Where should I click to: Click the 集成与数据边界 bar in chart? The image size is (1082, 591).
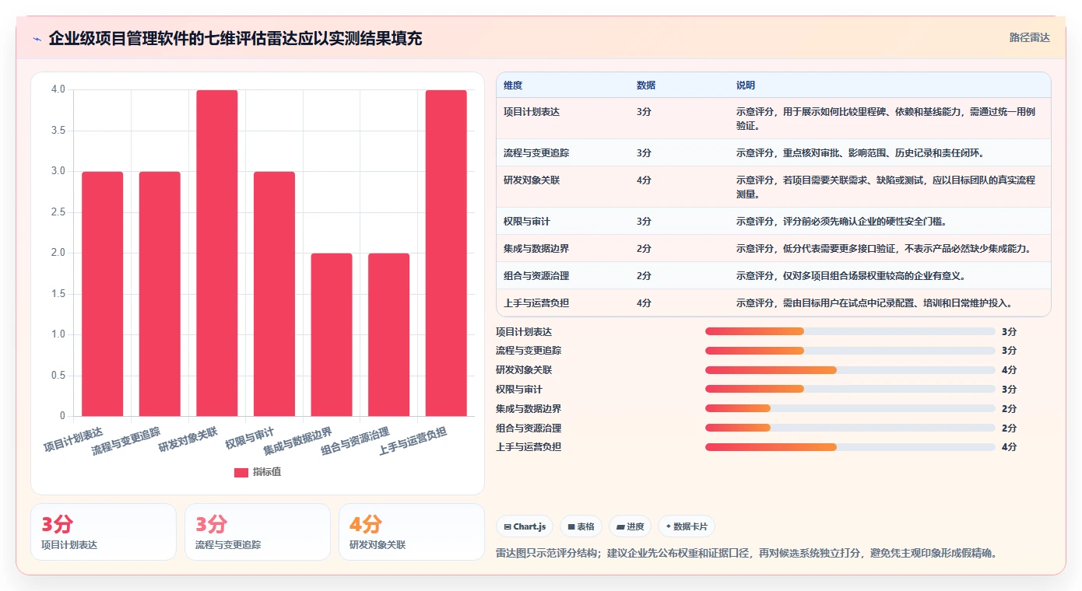tap(332, 334)
